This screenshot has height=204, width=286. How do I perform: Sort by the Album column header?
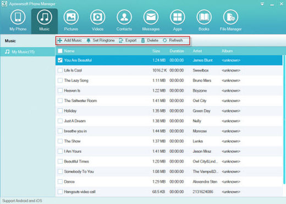pyautogui.click(x=227, y=51)
